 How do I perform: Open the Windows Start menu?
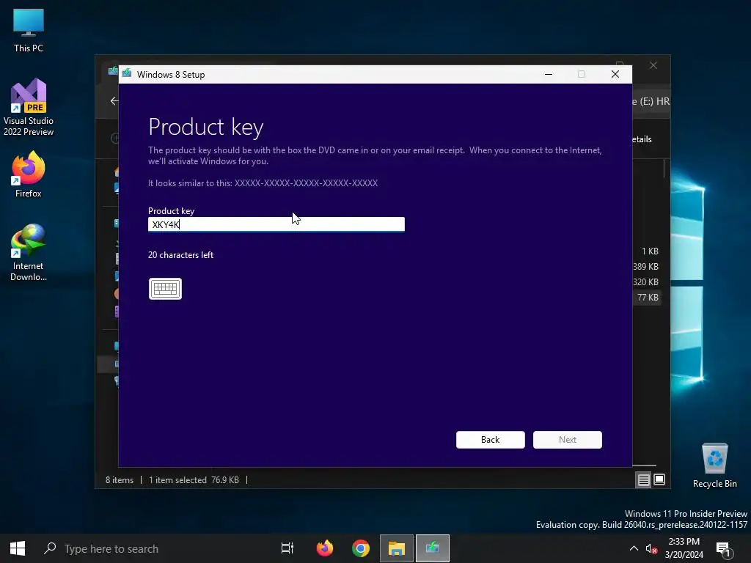click(x=18, y=548)
